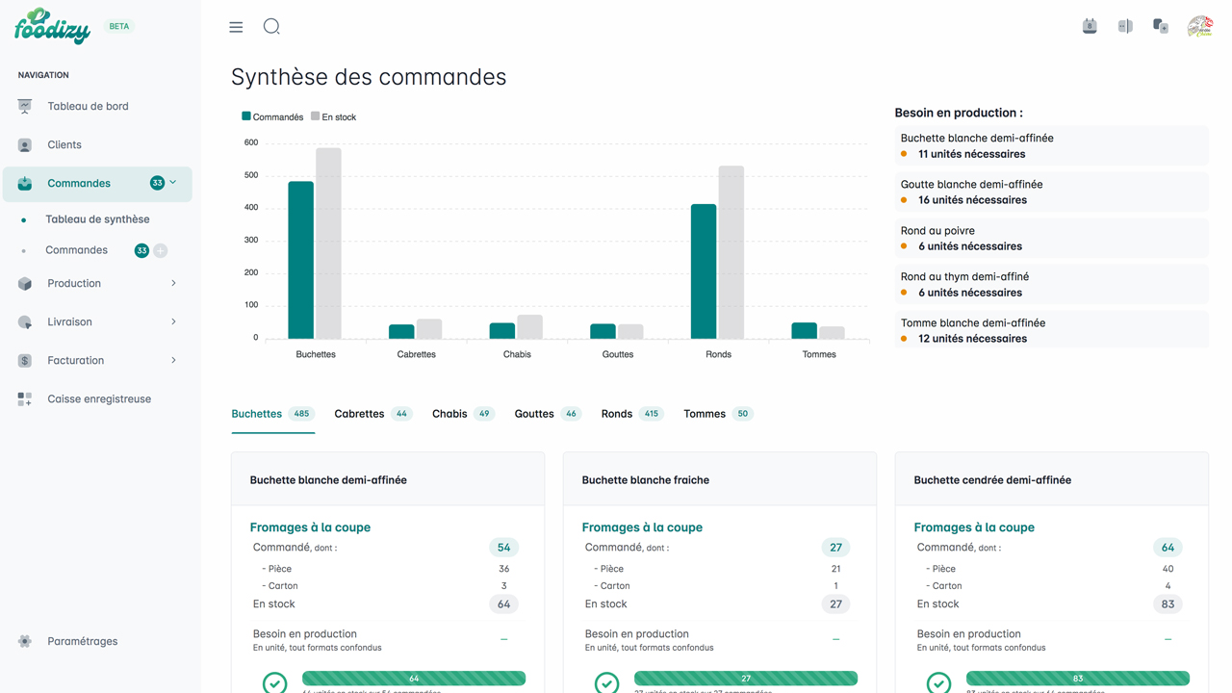
Task: Click the plus icon beside Commandes submenu
Action: click(161, 250)
